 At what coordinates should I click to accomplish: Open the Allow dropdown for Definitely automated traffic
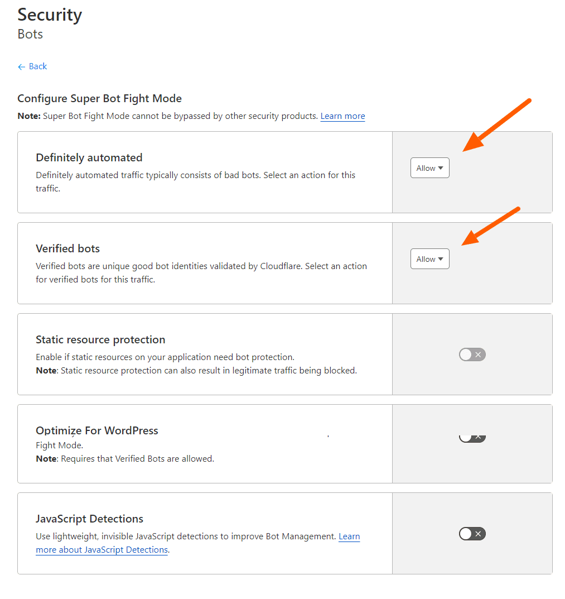point(429,167)
